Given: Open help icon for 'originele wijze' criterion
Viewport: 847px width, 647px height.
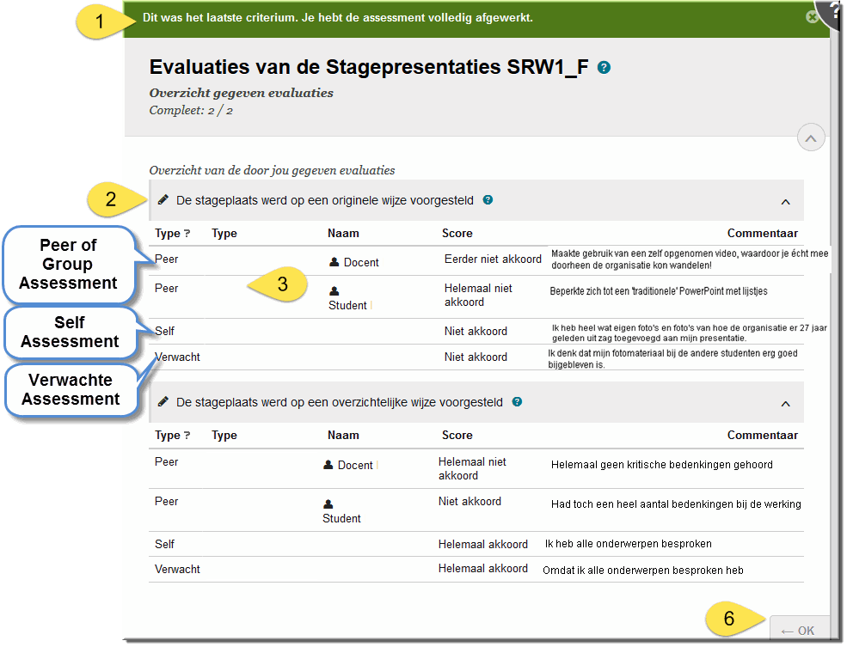Looking at the screenshot, I should (488, 199).
